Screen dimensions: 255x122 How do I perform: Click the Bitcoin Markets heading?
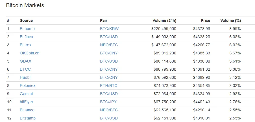25,5
